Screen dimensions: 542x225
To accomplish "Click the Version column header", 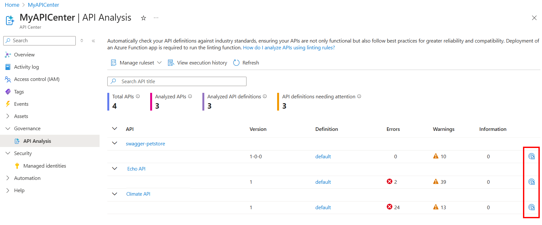I will (x=258, y=129).
